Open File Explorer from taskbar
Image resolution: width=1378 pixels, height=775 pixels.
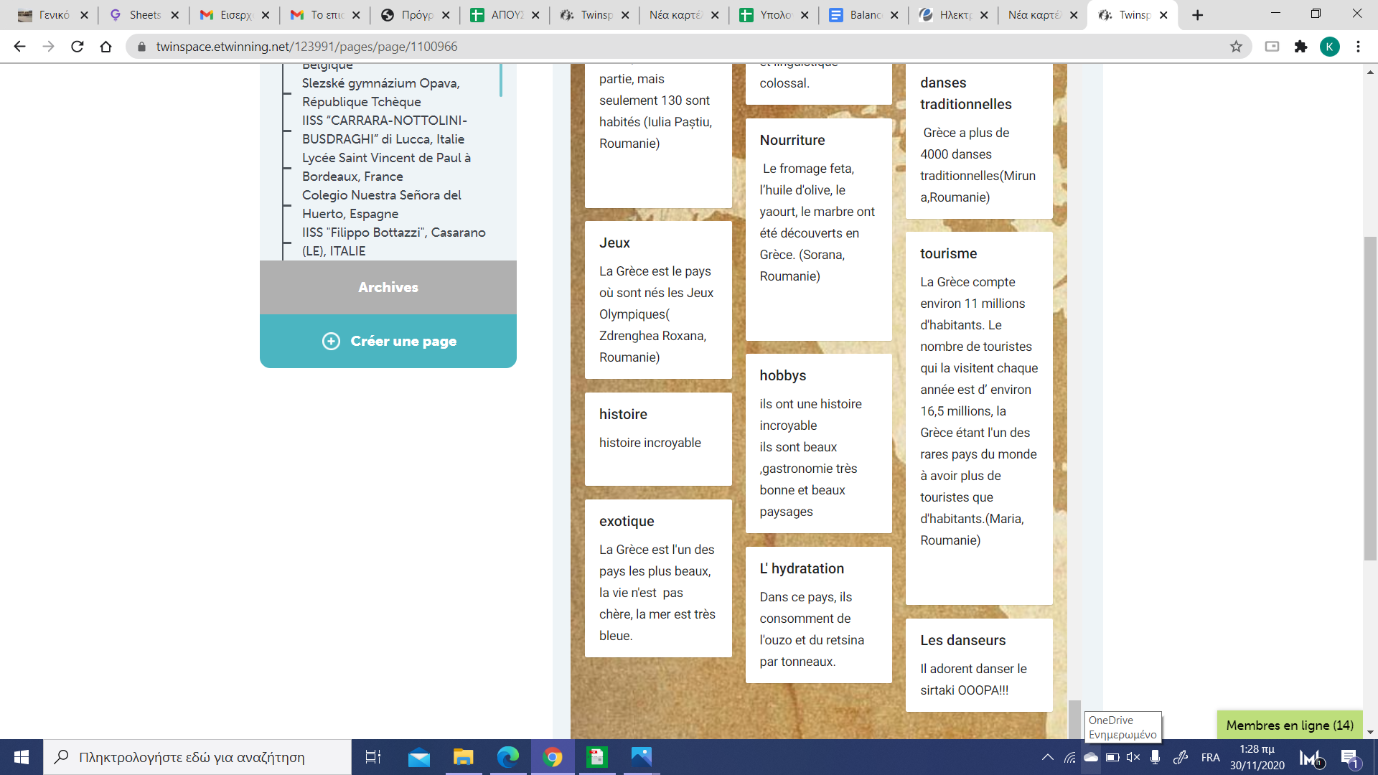click(x=463, y=757)
